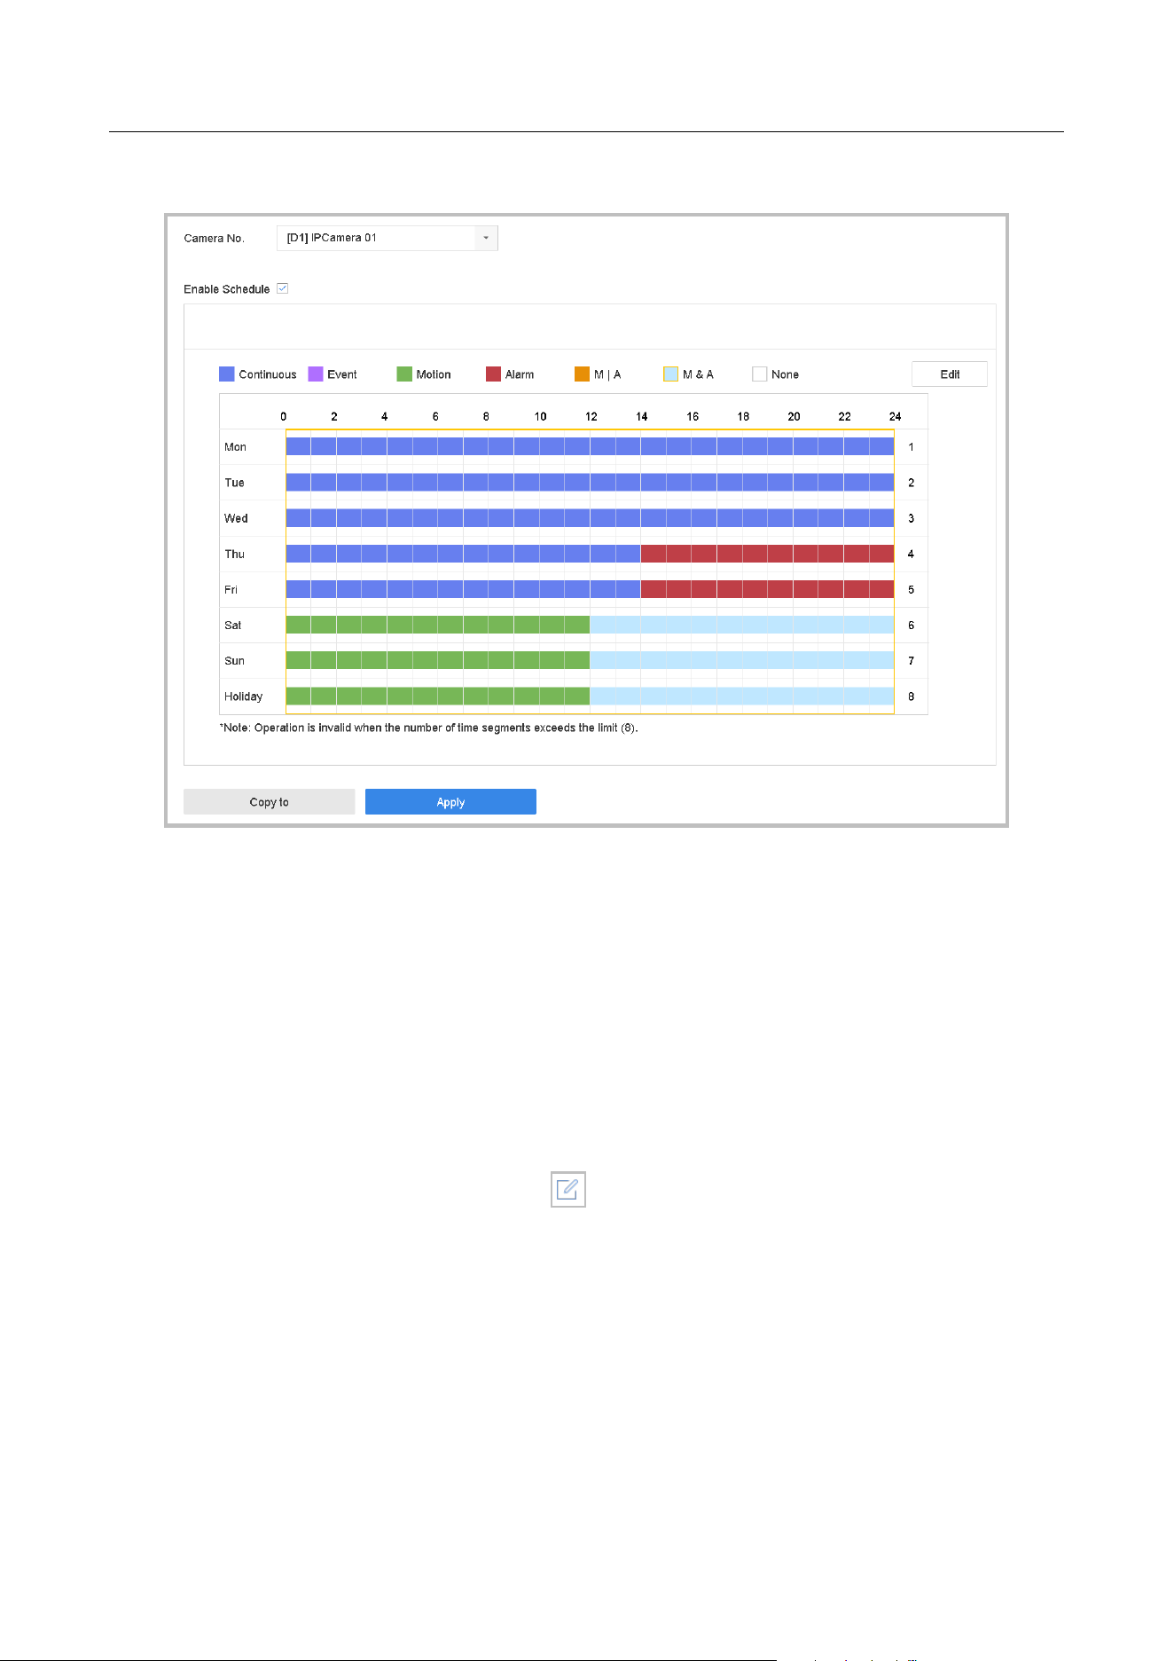
Task: Select the Continuous recording type swatch
Action: tap(227, 374)
